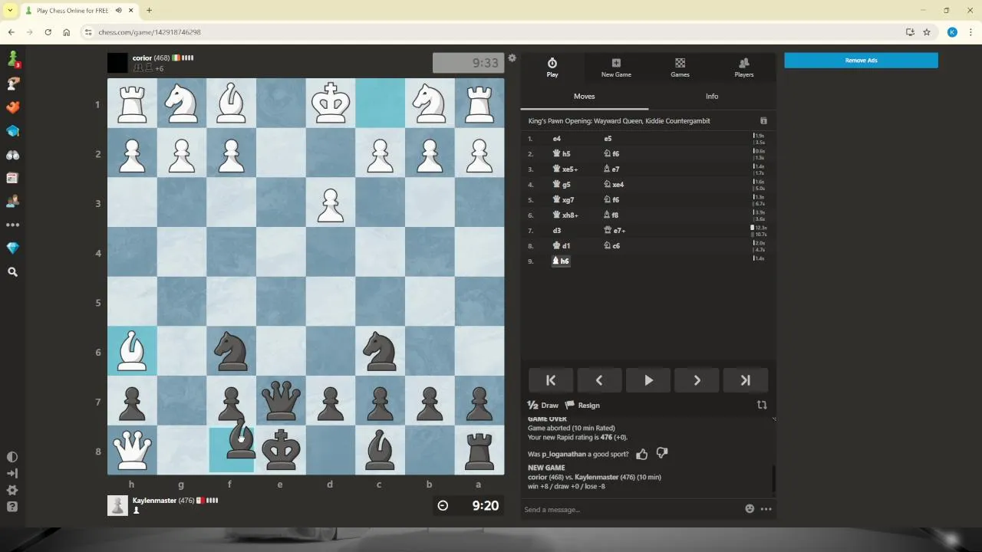
Task: Give p_loganathan a thumbs up
Action: click(641, 454)
